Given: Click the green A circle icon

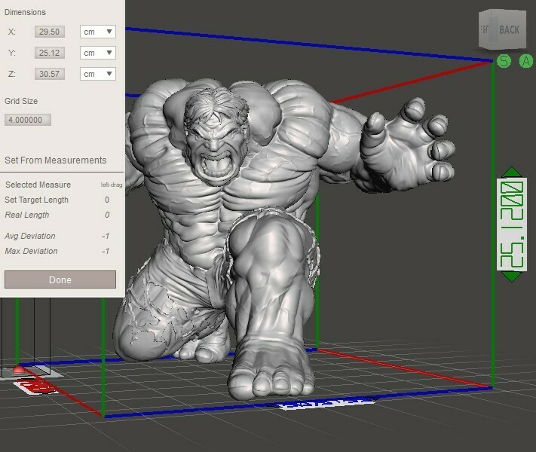Looking at the screenshot, I should click(526, 61).
